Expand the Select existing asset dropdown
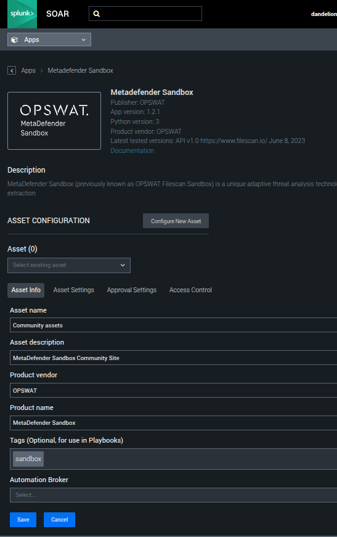This screenshot has width=337, height=537. point(69,266)
